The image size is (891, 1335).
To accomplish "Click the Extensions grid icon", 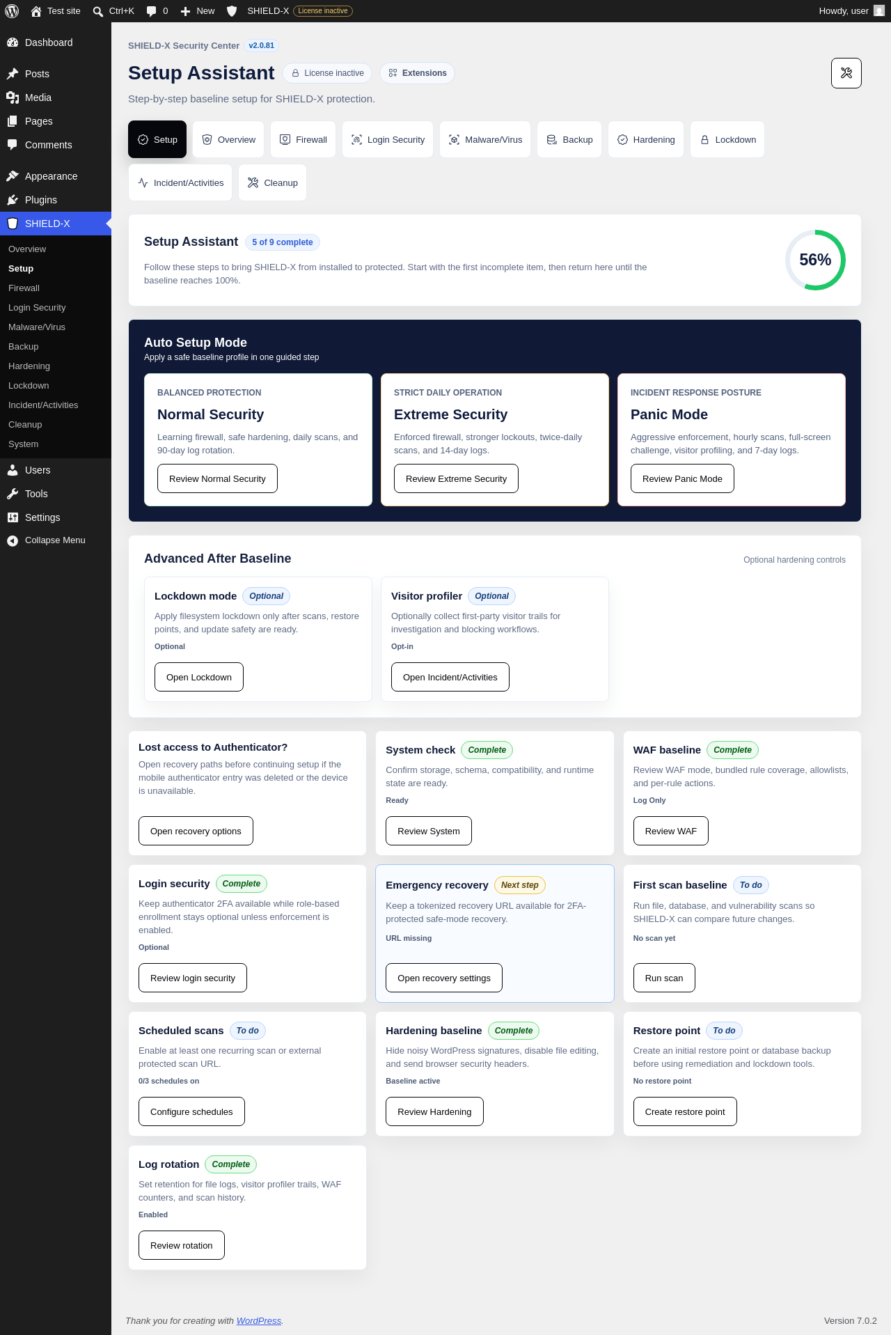I will (x=393, y=73).
